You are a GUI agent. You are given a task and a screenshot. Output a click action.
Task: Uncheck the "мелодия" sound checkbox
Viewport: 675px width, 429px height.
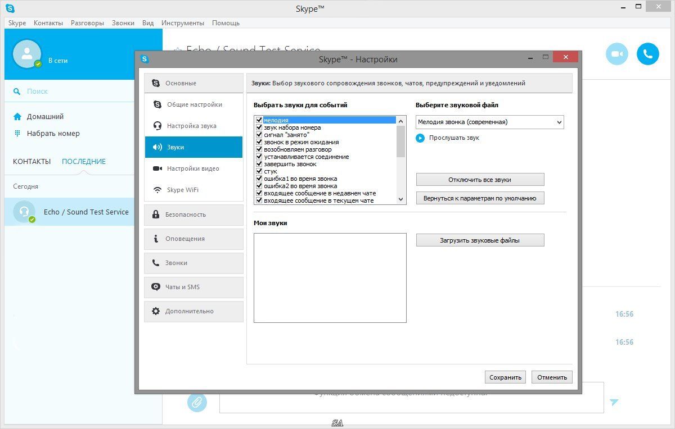[259, 120]
